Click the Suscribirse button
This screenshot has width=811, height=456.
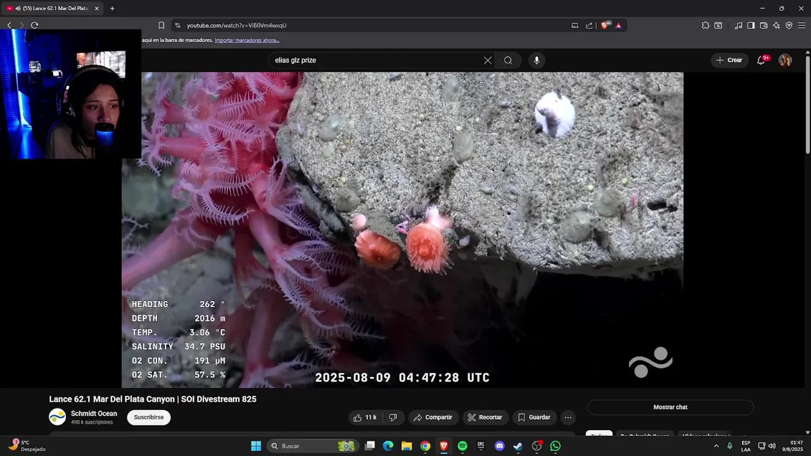tap(149, 417)
